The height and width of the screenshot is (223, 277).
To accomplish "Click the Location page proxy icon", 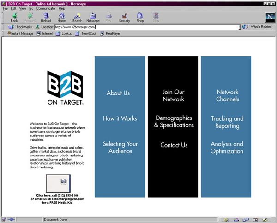I will click(x=37, y=27).
